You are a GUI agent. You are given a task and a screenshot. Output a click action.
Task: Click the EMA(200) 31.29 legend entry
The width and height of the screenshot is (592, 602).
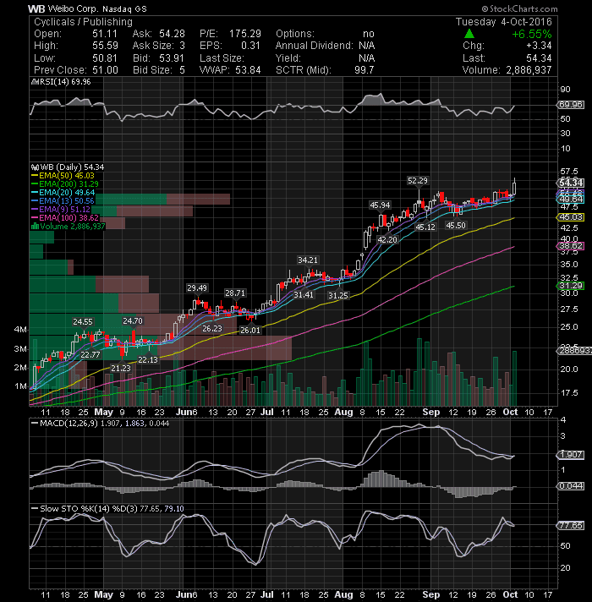65,184
